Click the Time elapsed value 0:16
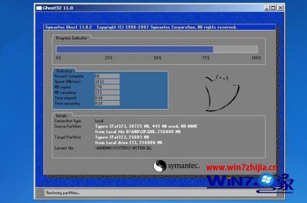This screenshot has height=203, width=307. pyautogui.click(x=107, y=98)
